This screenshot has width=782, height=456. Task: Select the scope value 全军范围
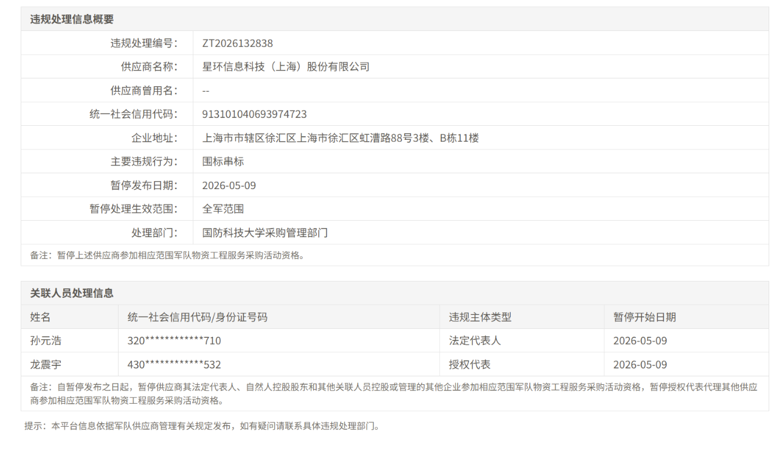tap(223, 209)
